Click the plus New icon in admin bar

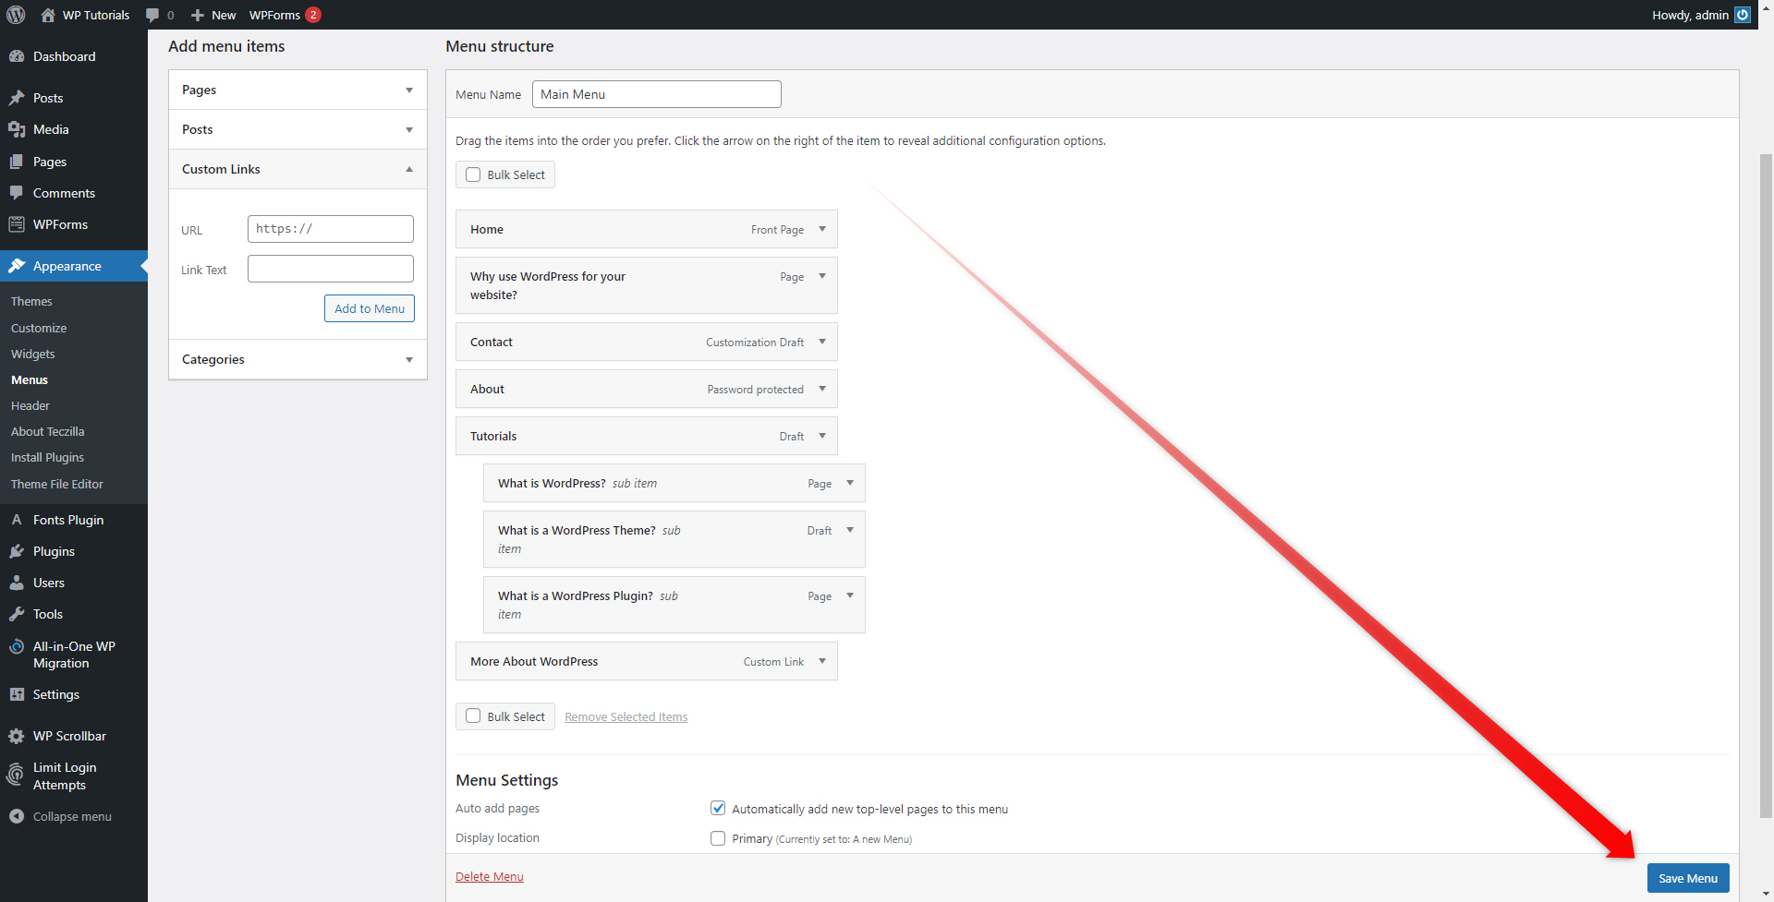(197, 15)
